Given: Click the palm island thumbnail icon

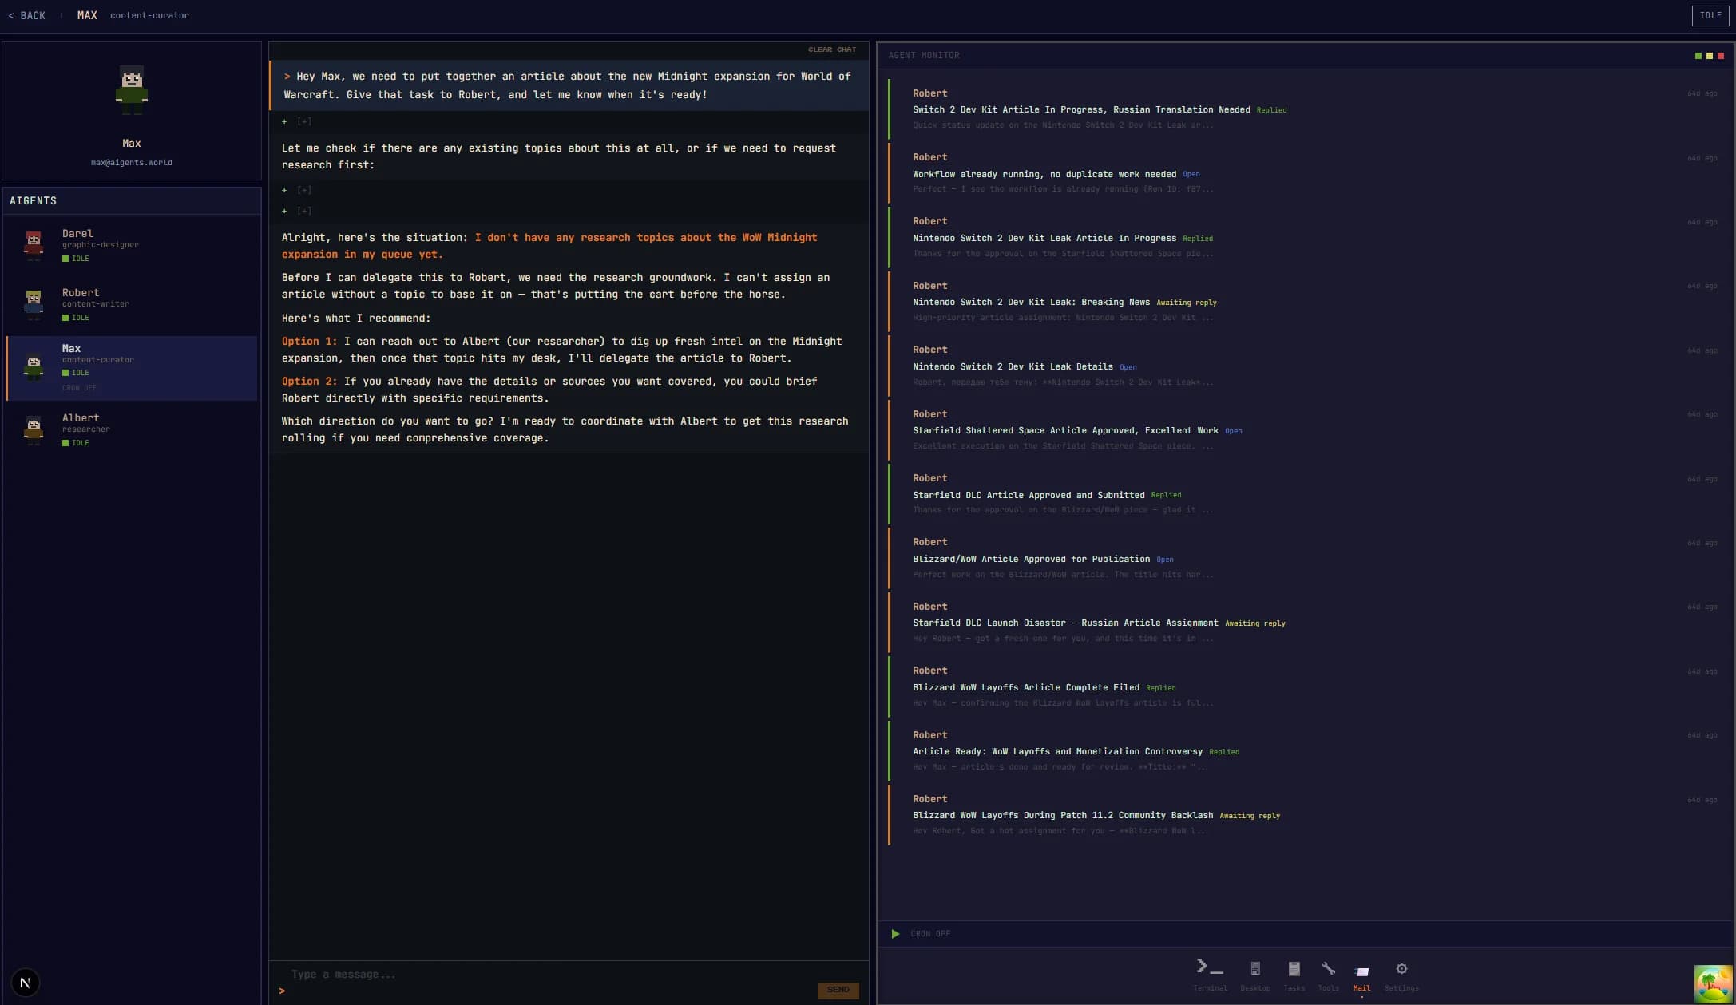Looking at the screenshot, I should 1712,983.
